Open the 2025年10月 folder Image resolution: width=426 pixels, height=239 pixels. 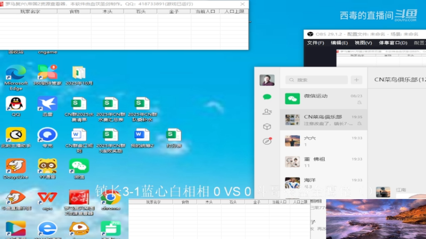click(x=79, y=75)
